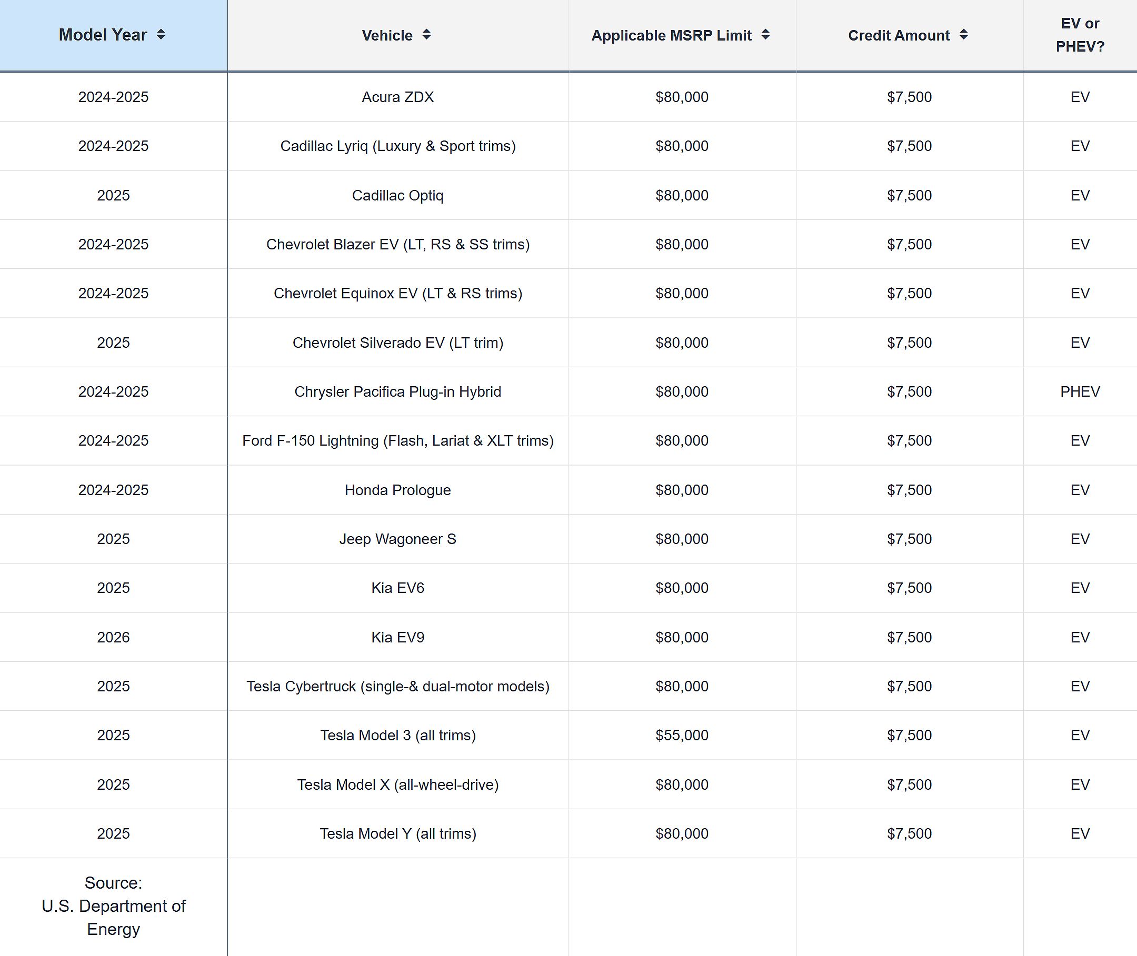Click $7,500 credit in Acura ZDX row
1137x956 pixels.
click(909, 97)
